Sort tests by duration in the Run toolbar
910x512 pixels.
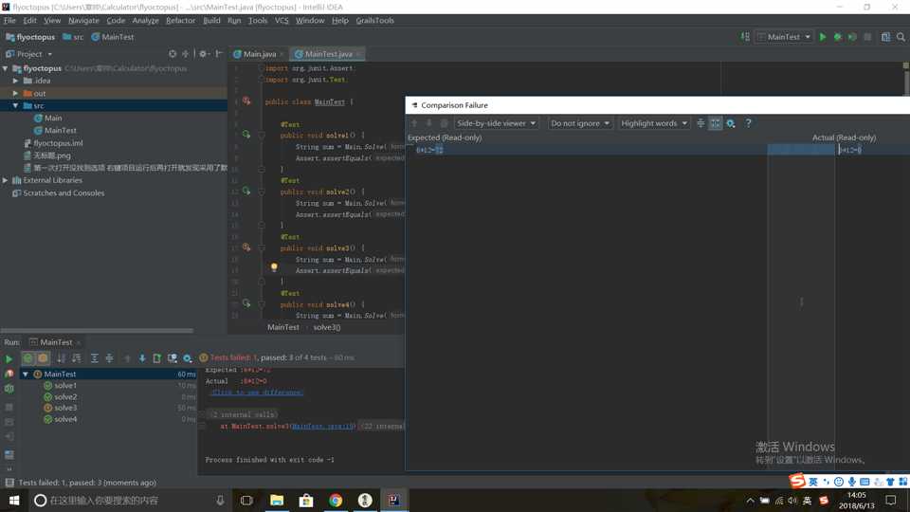pos(76,358)
